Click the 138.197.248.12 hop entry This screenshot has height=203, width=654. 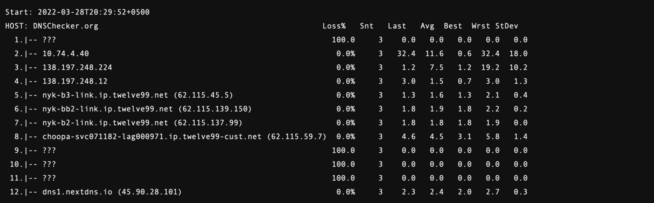[x=75, y=81]
